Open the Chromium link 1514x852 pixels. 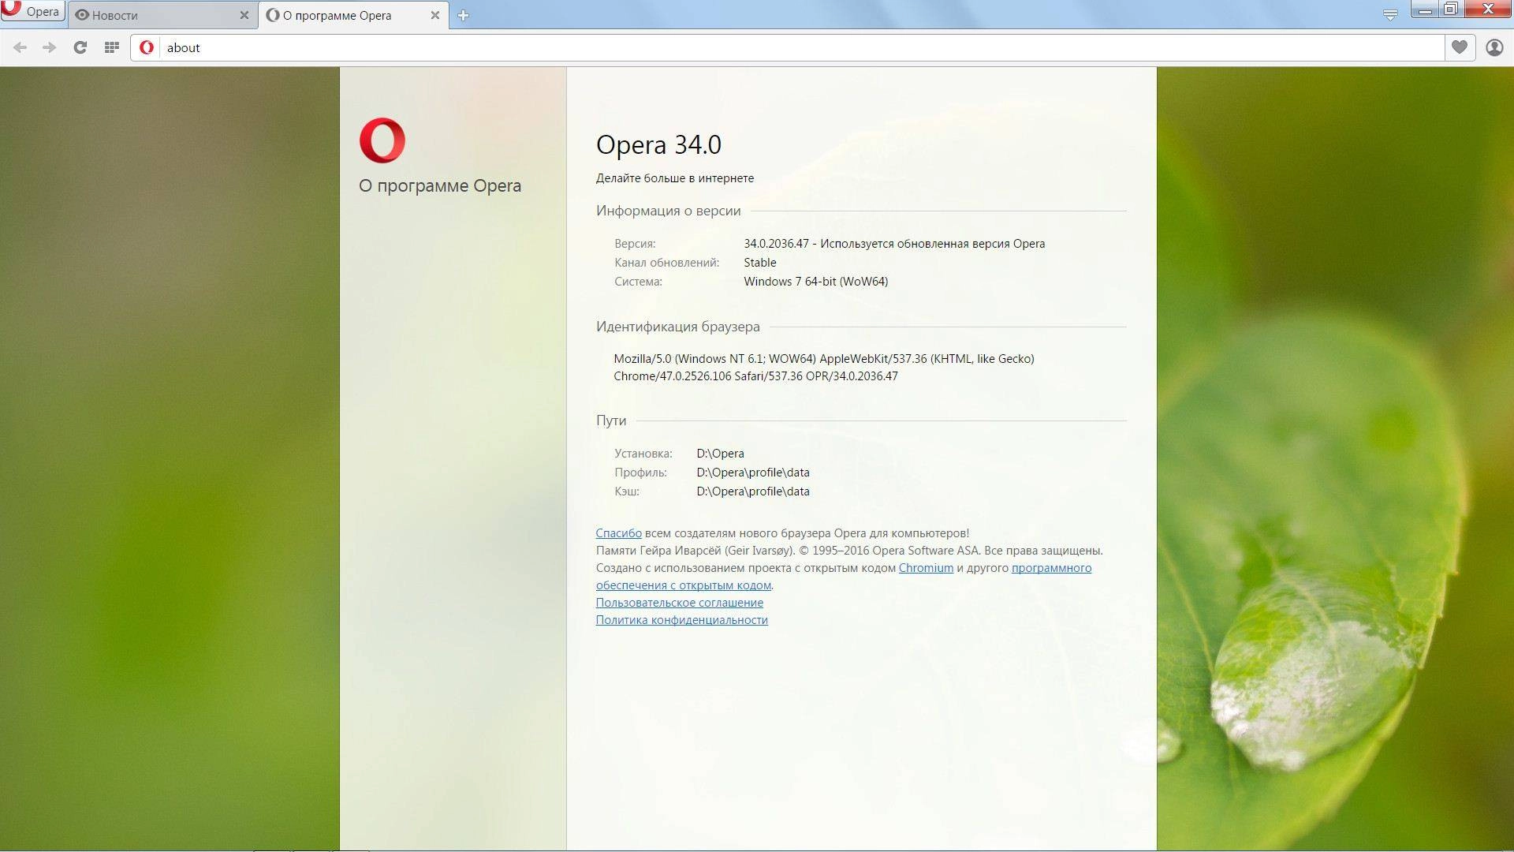click(926, 568)
